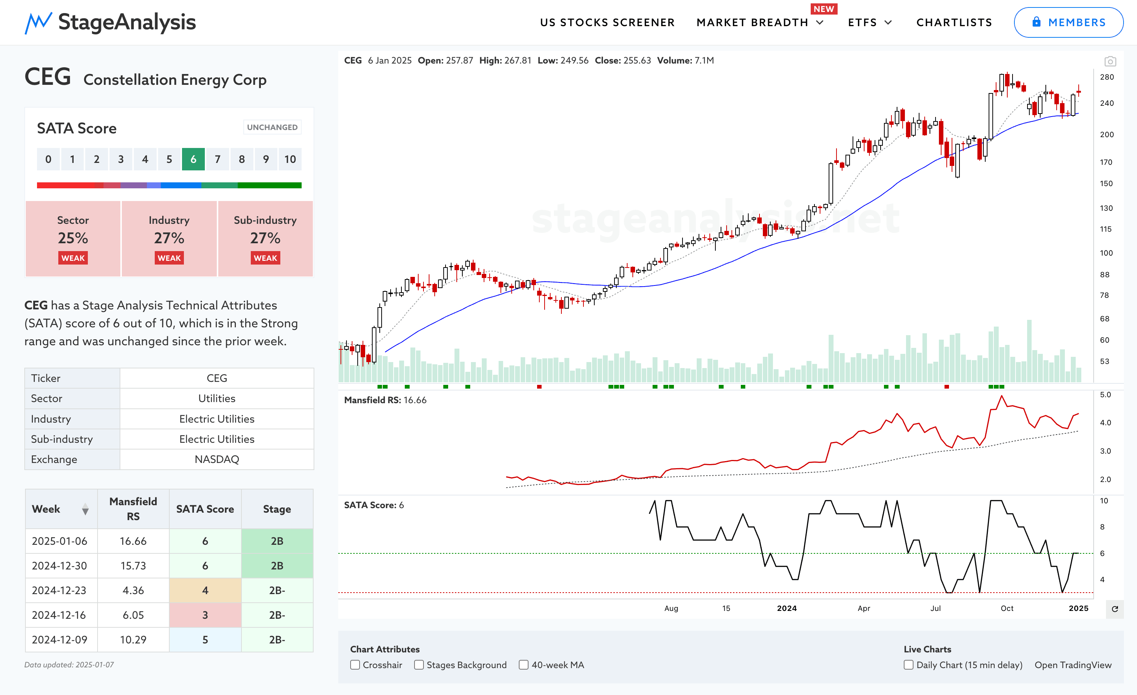
Task: Sort table by Week column arrow
Action: 85,509
